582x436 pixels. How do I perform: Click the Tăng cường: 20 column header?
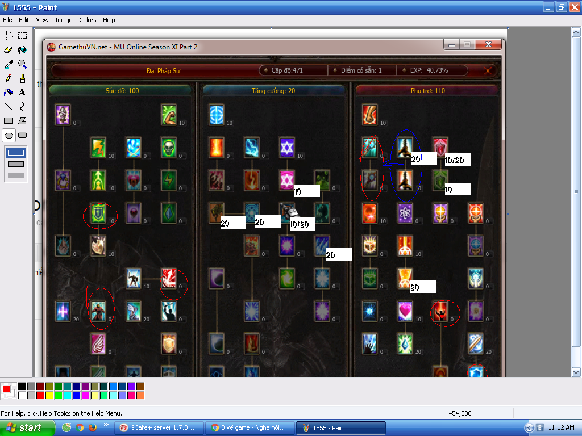click(273, 91)
